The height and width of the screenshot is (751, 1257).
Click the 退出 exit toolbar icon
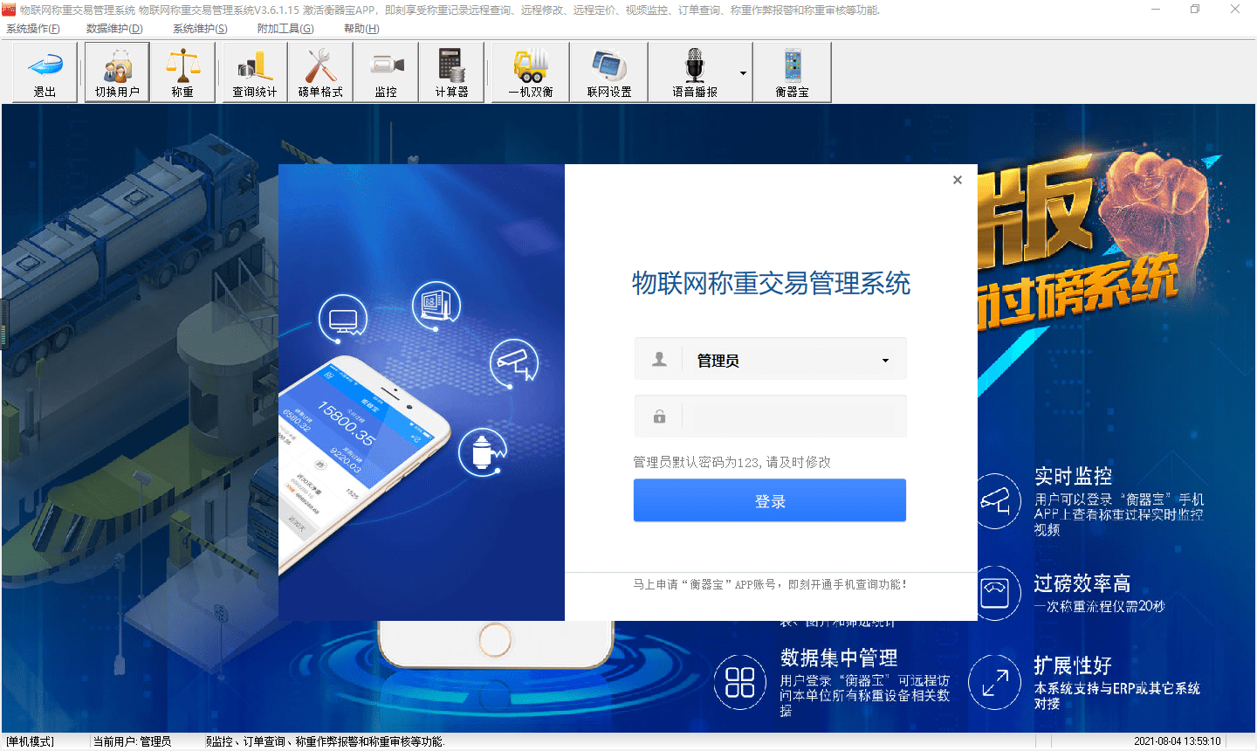tap(45, 72)
